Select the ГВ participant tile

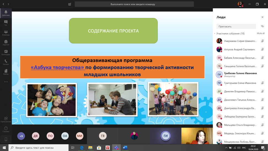point(103,136)
